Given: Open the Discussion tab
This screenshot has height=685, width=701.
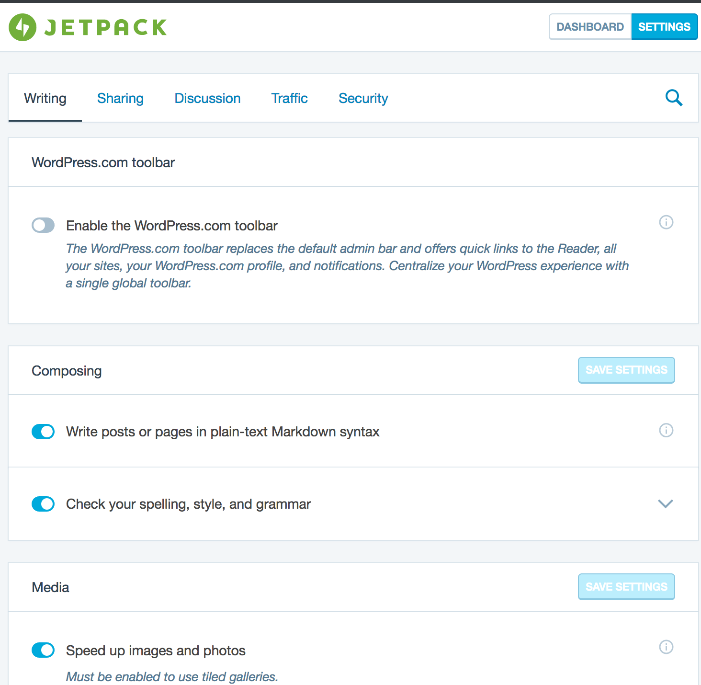Looking at the screenshot, I should 207,98.
